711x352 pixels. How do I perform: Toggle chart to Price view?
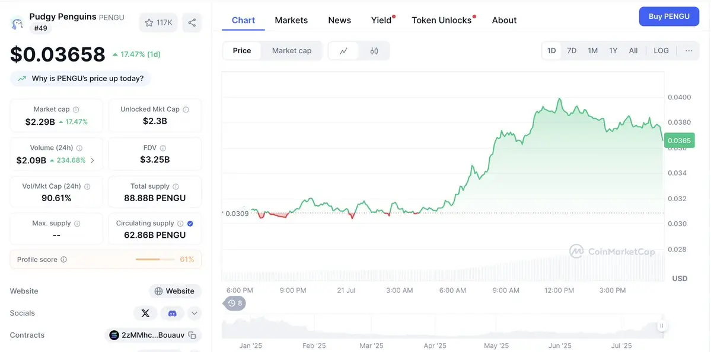pos(242,51)
